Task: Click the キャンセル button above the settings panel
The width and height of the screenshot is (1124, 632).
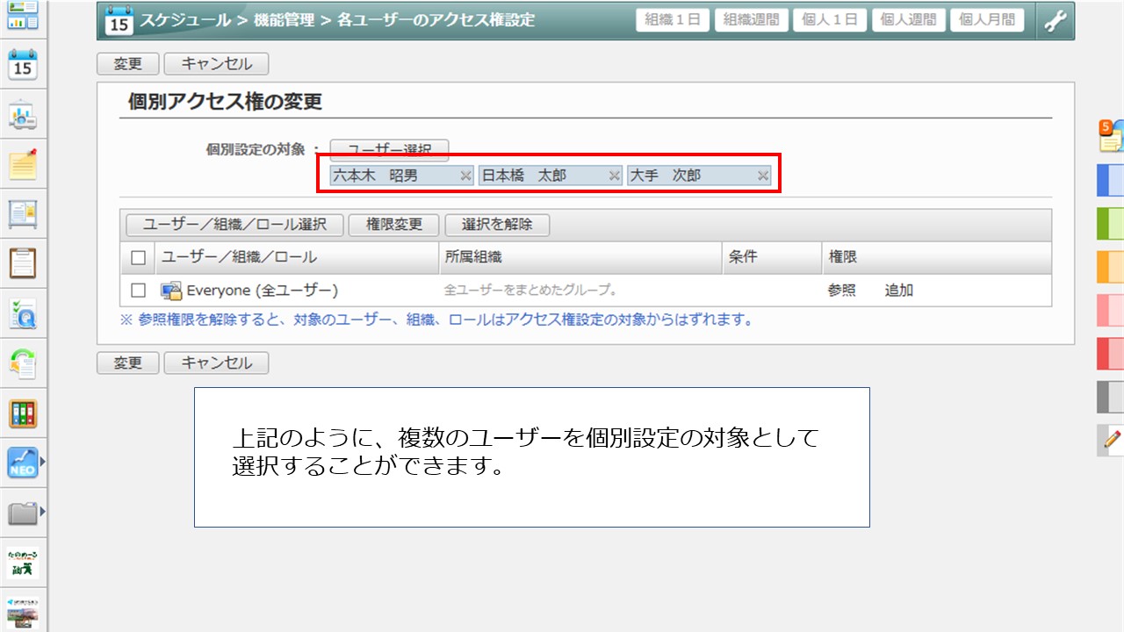Action: [216, 64]
